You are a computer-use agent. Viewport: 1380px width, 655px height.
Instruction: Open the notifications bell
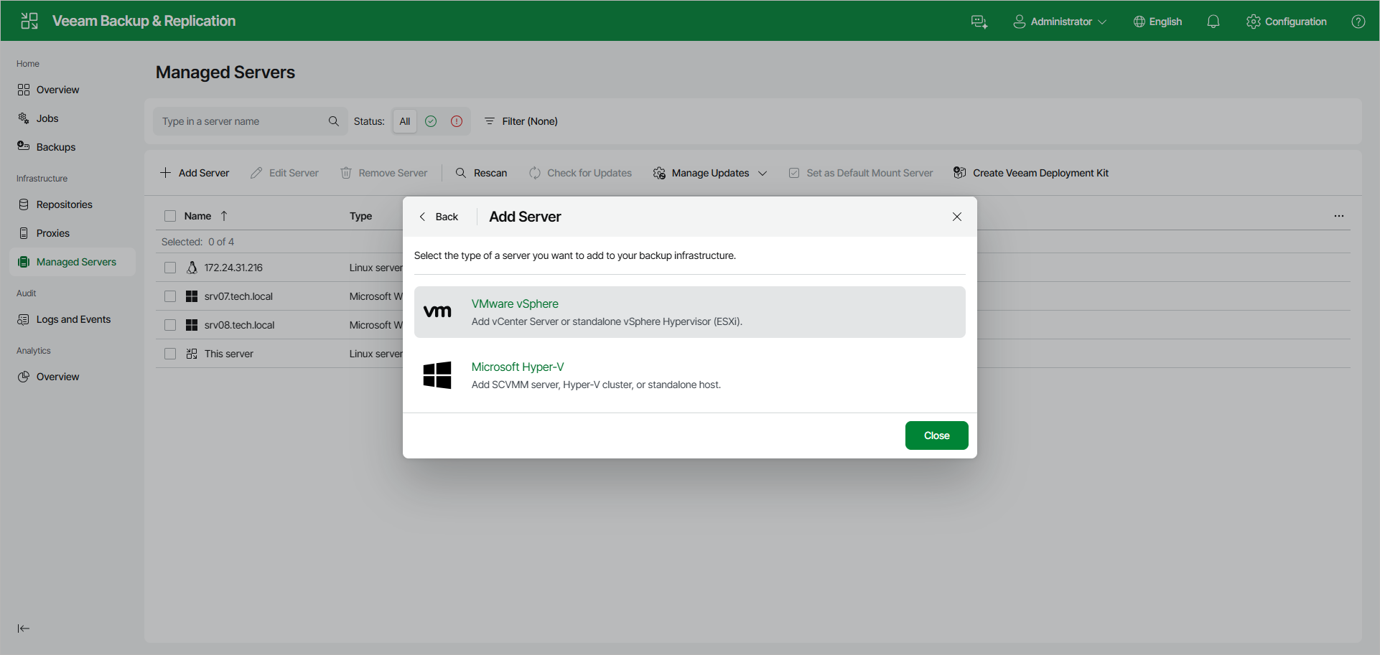coord(1213,22)
